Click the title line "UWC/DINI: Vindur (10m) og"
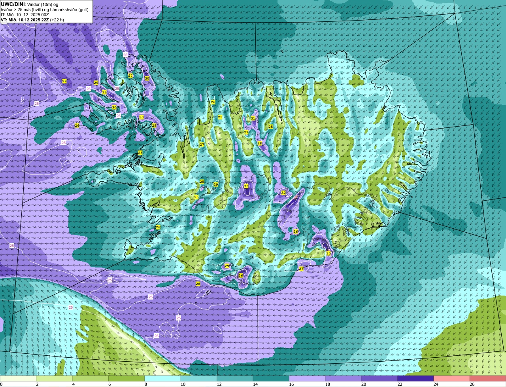 (29, 4)
